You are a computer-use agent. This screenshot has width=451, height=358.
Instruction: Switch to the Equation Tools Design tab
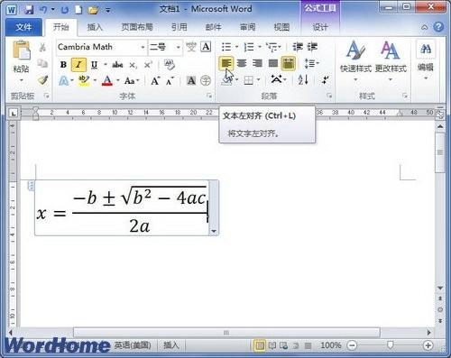(x=320, y=27)
